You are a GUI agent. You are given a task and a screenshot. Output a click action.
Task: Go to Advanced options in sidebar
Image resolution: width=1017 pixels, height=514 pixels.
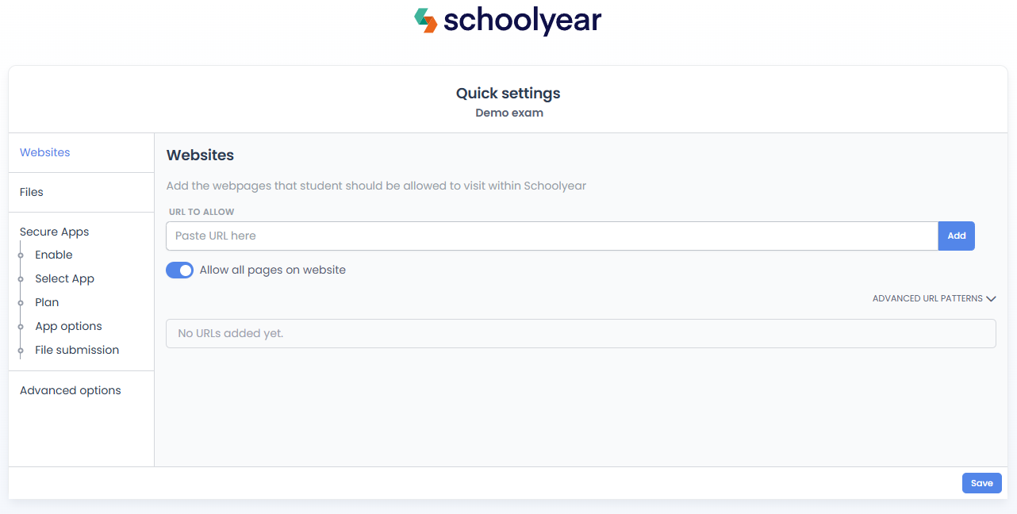pyautogui.click(x=71, y=390)
